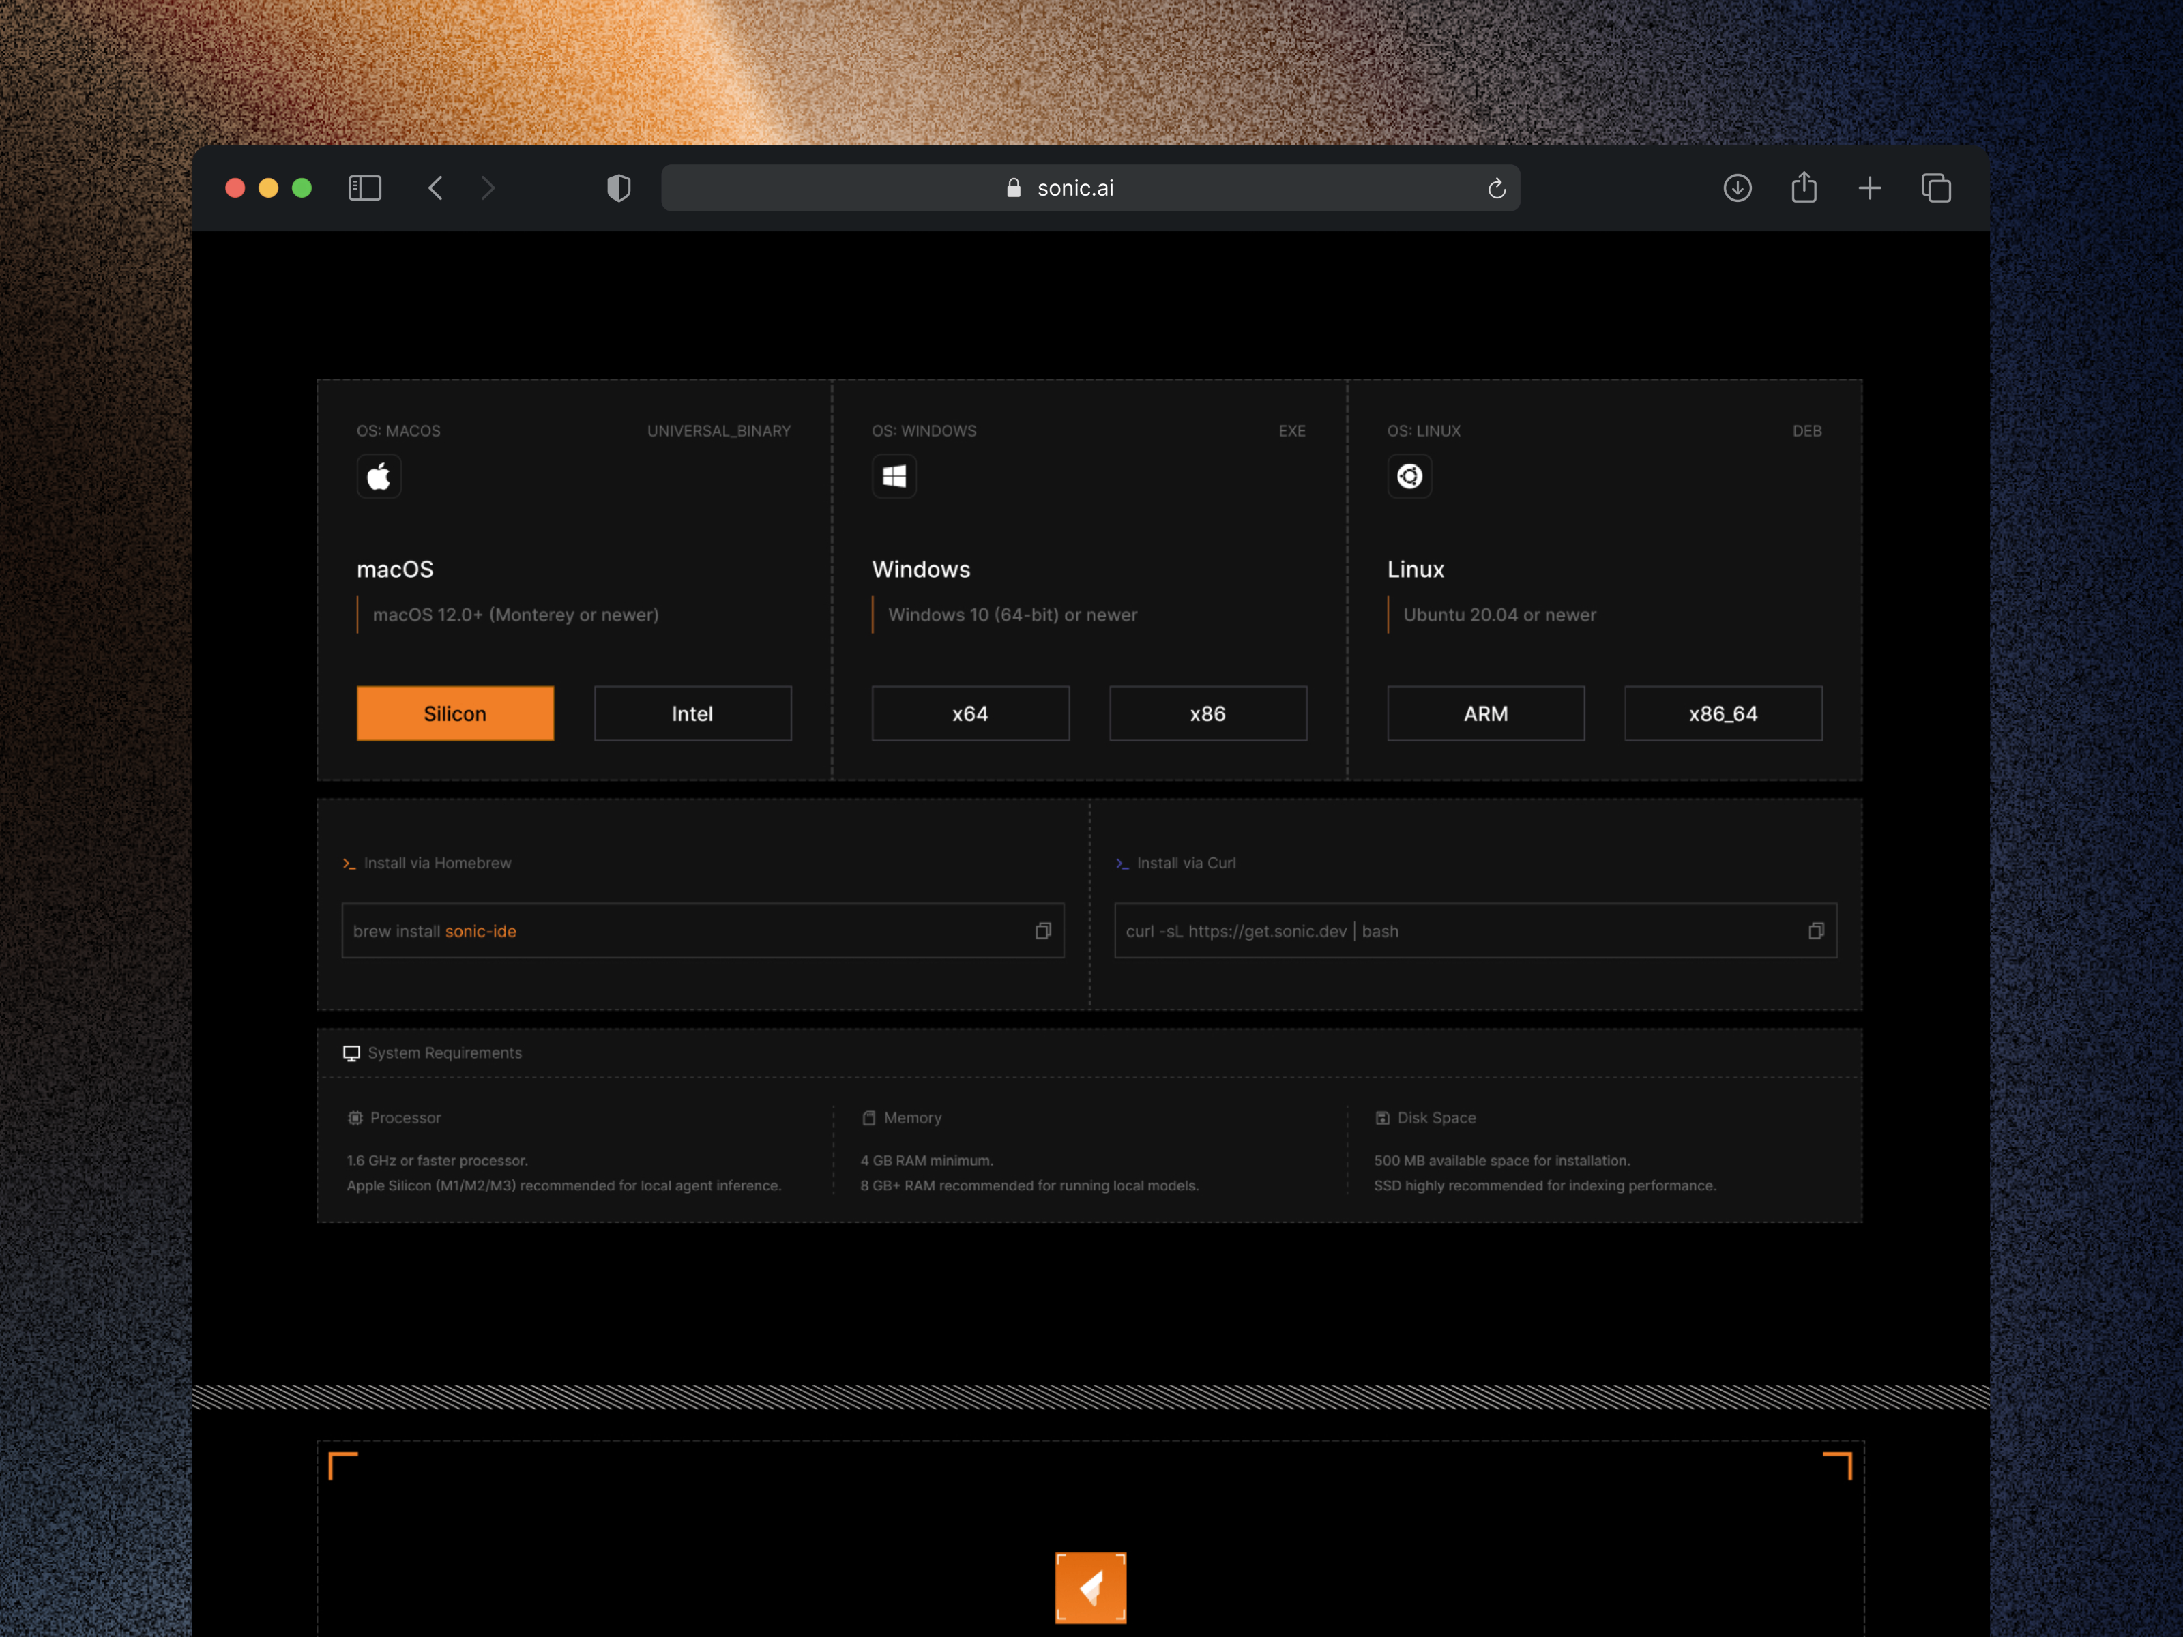Click the Apple logo in macOS card
2183x1637 pixels.
(x=379, y=477)
